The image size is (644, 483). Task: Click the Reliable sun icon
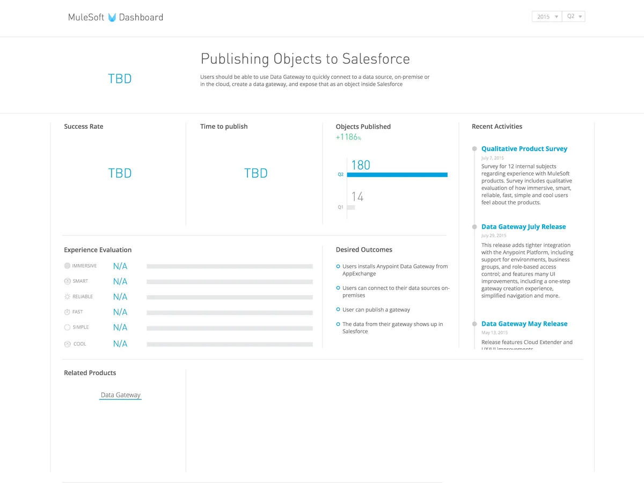67,296
